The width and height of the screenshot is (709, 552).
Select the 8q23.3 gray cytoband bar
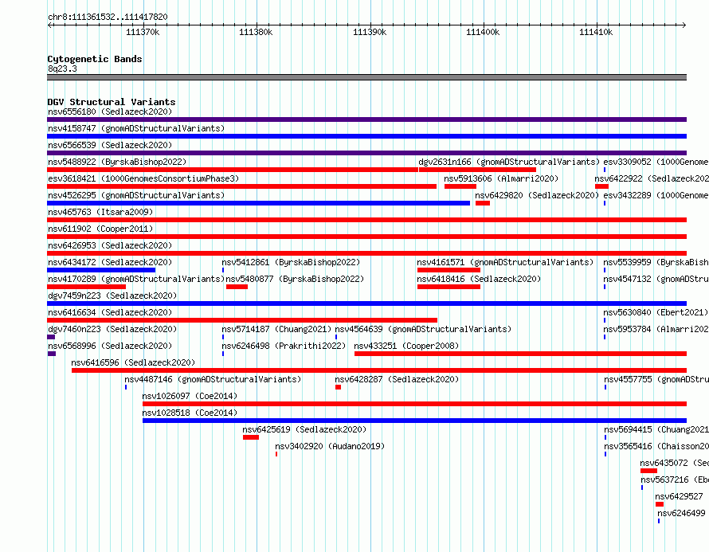(366, 77)
